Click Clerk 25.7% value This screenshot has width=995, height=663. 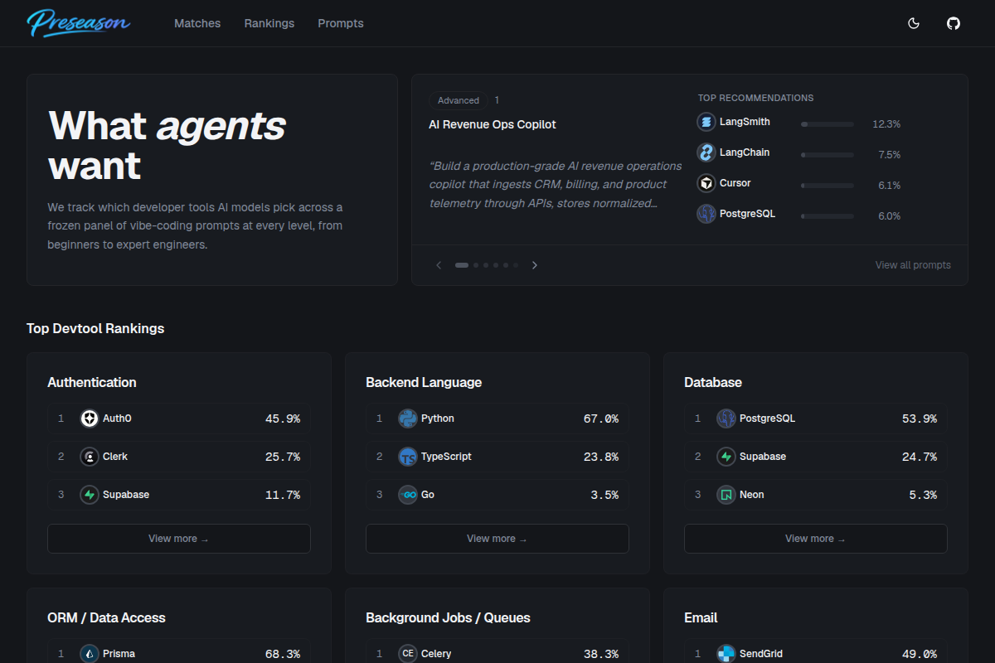[283, 457]
